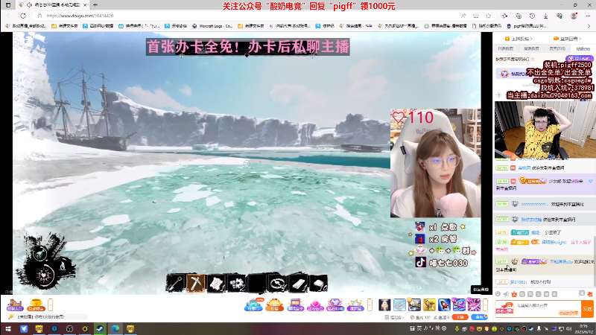Open a new browser tab
This screenshot has width=596, height=335.
tap(95, 5)
